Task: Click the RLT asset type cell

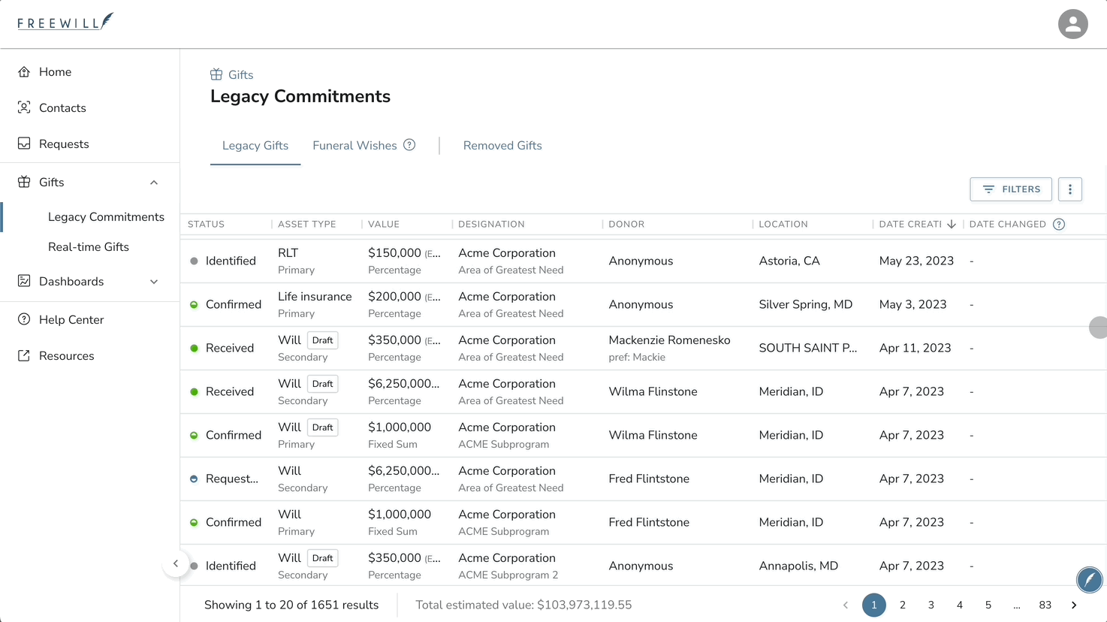Action: (x=288, y=253)
